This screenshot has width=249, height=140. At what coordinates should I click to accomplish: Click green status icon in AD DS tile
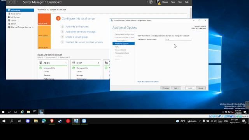pyautogui.click(x=40, y=68)
